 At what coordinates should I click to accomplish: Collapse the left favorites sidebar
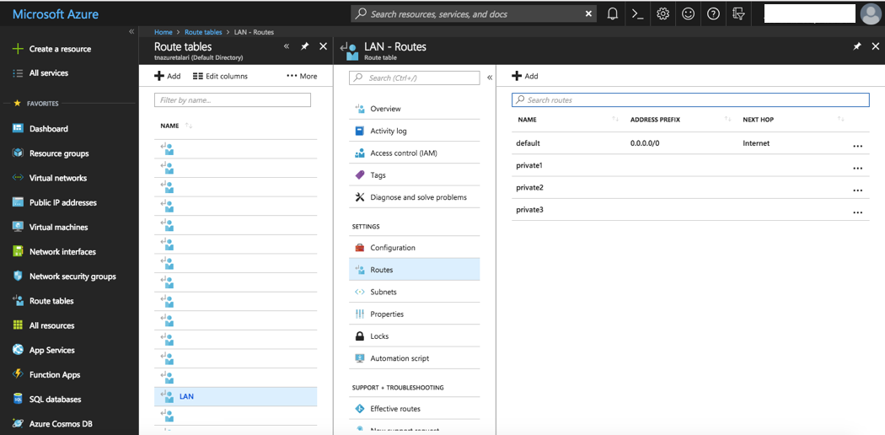pos(131,31)
